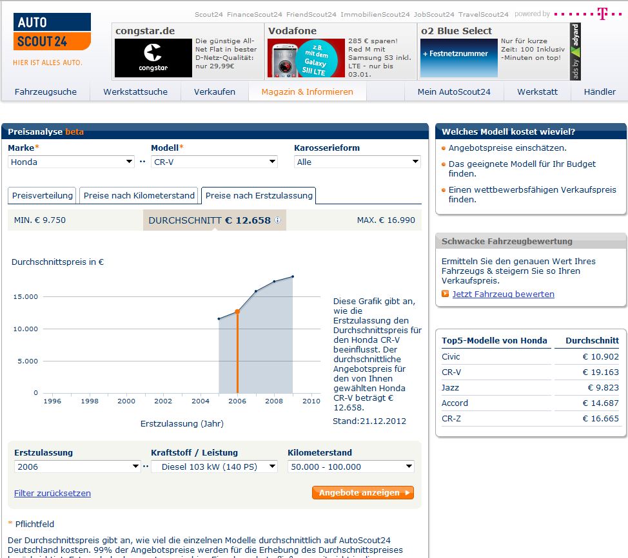Viewport: 628px width, 558px height.
Task: Click the info icon next to average price
Action: (x=277, y=220)
